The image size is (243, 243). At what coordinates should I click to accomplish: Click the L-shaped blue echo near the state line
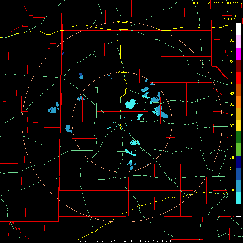click(69, 129)
